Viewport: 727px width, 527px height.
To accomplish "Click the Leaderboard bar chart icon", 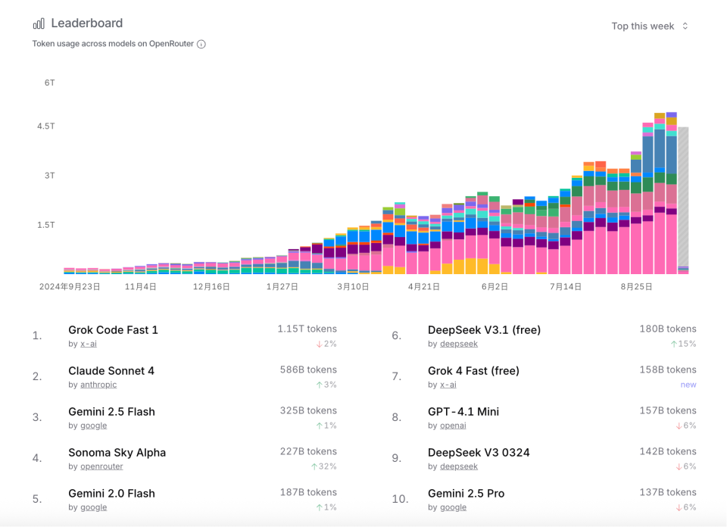I will tap(39, 23).
